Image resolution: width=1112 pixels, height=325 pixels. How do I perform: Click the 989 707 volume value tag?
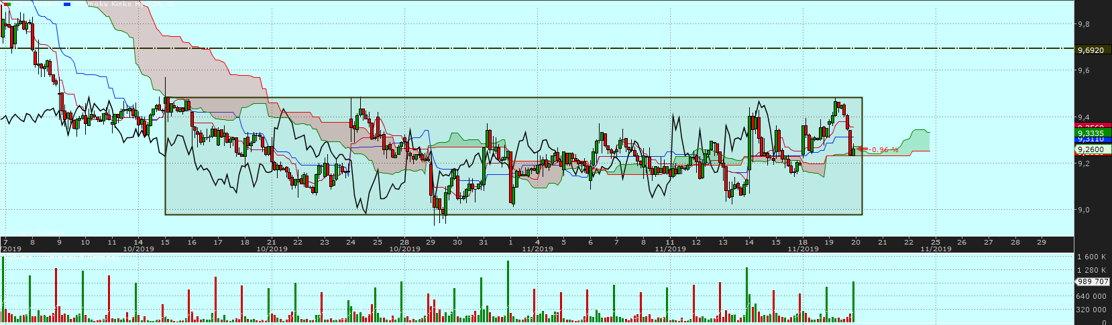click(x=1093, y=282)
